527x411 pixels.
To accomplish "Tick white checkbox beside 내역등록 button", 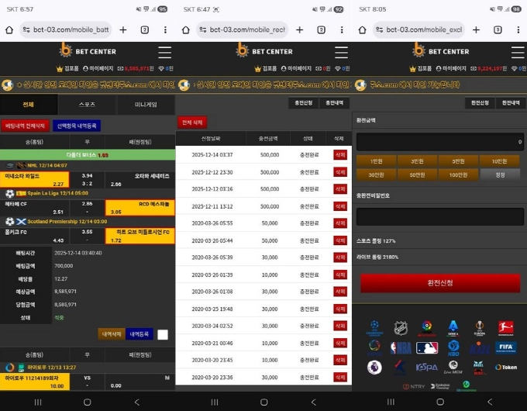I will [x=163, y=334].
